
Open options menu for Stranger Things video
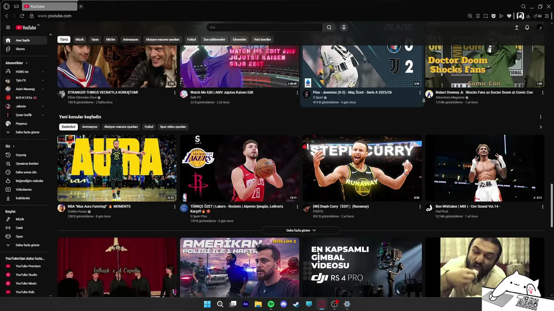(x=175, y=93)
